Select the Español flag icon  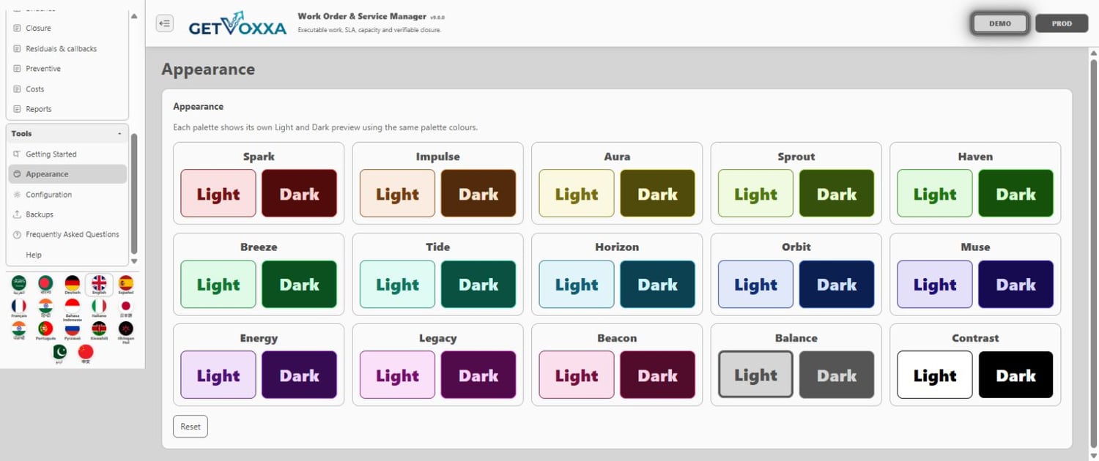pos(126,285)
